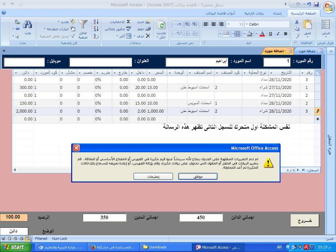Click the Find binoculars (بحث) icon
Image resolution: width=336 pixels, height=252 pixels.
coord(28,24)
